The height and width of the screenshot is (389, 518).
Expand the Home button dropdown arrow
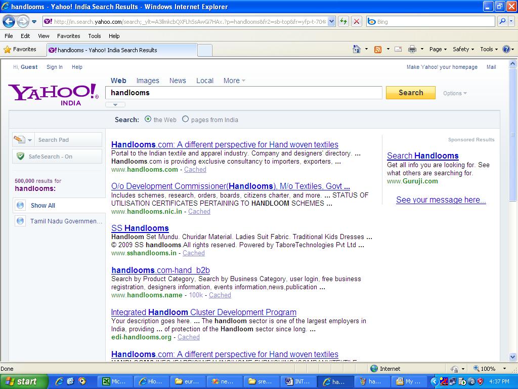tap(366, 49)
